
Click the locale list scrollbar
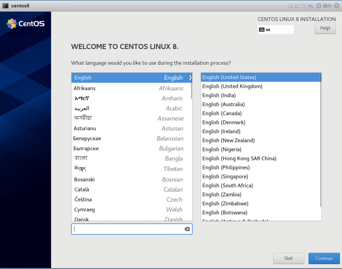click(x=320, y=140)
